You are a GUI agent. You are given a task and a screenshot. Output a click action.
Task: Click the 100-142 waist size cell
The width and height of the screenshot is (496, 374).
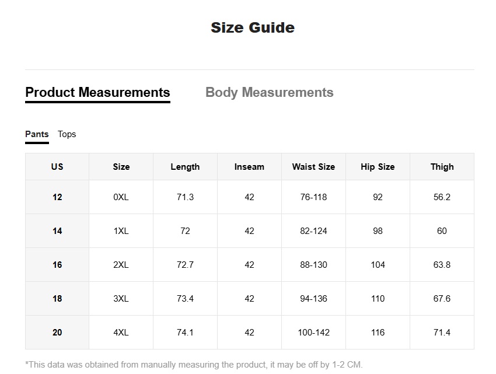pyautogui.click(x=313, y=333)
